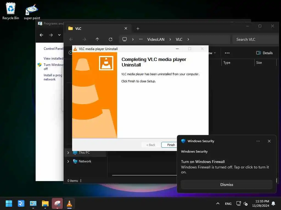Open clock showing 11:33 PM

(x=261, y=203)
